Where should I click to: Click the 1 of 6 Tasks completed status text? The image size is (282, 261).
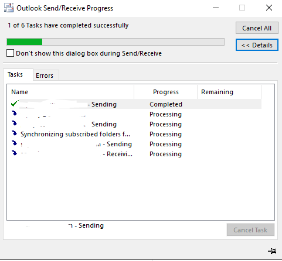68,25
